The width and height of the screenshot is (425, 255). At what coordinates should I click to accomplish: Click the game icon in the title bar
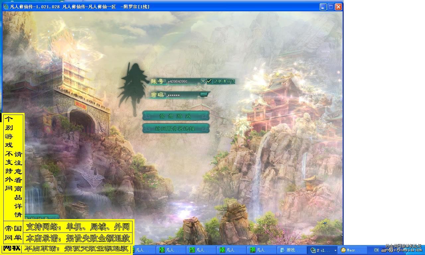coord(6,6)
